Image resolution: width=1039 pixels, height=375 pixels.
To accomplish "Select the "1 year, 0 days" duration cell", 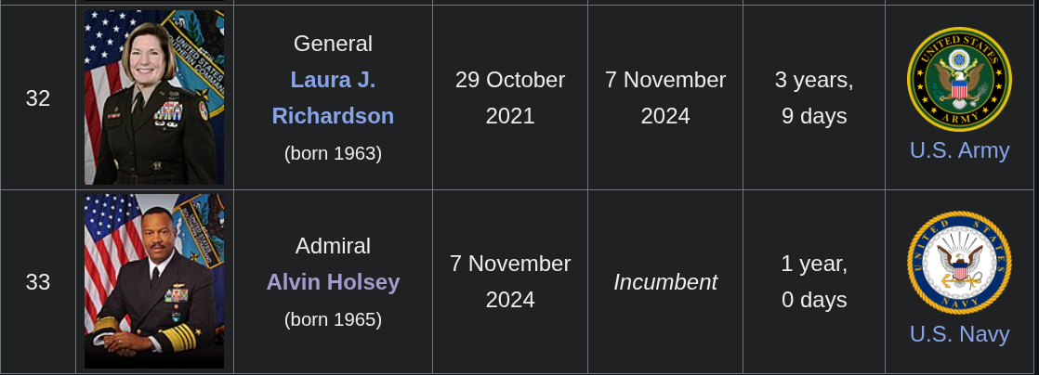I will 814,281.
